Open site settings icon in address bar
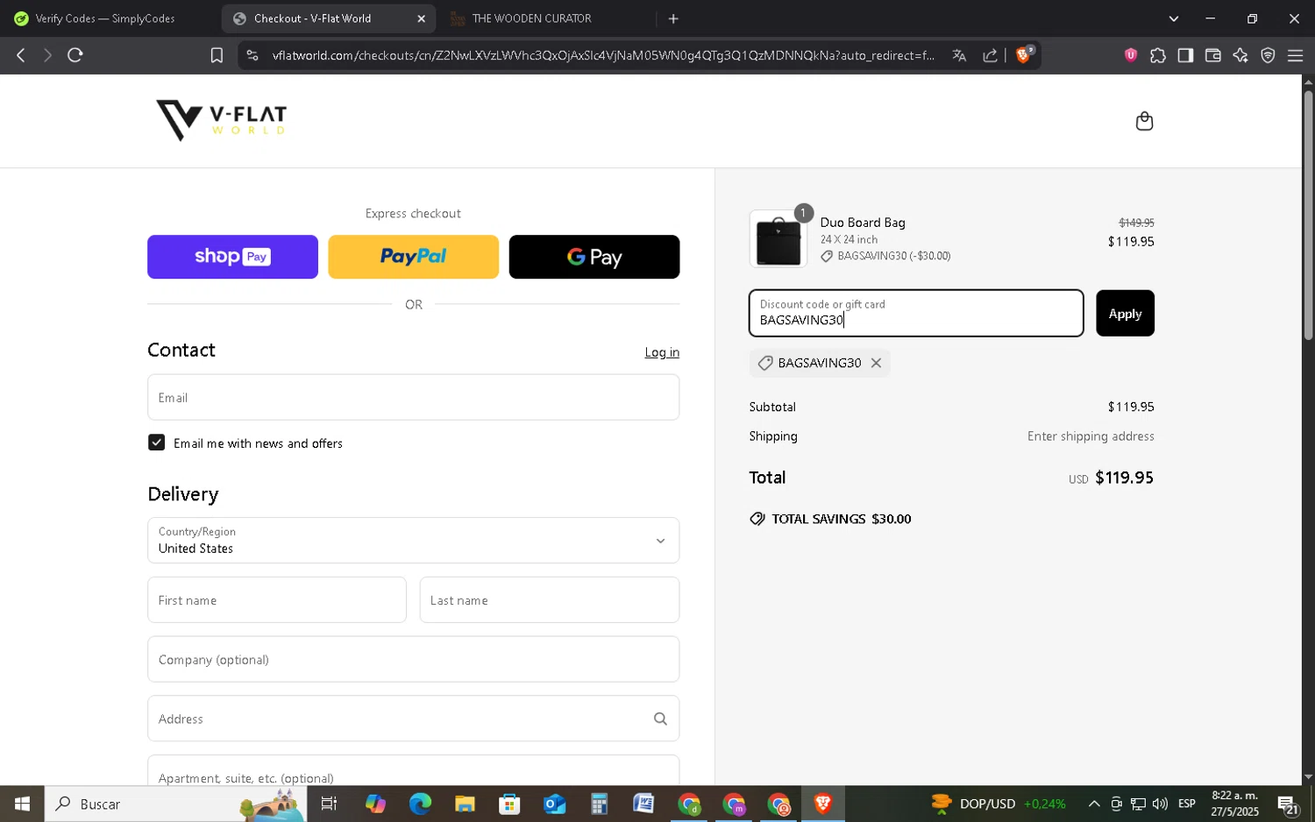The height and width of the screenshot is (822, 1315). (x=252, y=55)
